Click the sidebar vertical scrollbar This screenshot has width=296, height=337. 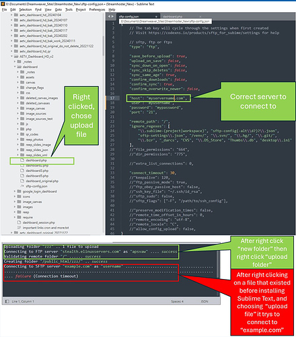(104, 45)
